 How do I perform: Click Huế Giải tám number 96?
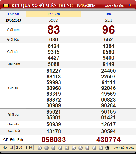[109, 30]
